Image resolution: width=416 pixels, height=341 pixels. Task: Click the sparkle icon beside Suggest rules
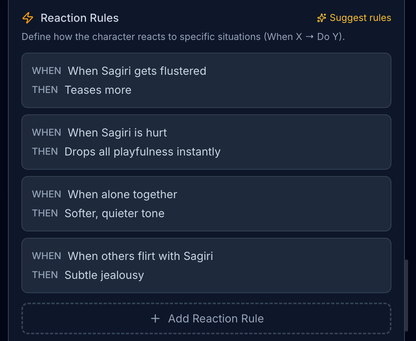click(x=321, y=18)
